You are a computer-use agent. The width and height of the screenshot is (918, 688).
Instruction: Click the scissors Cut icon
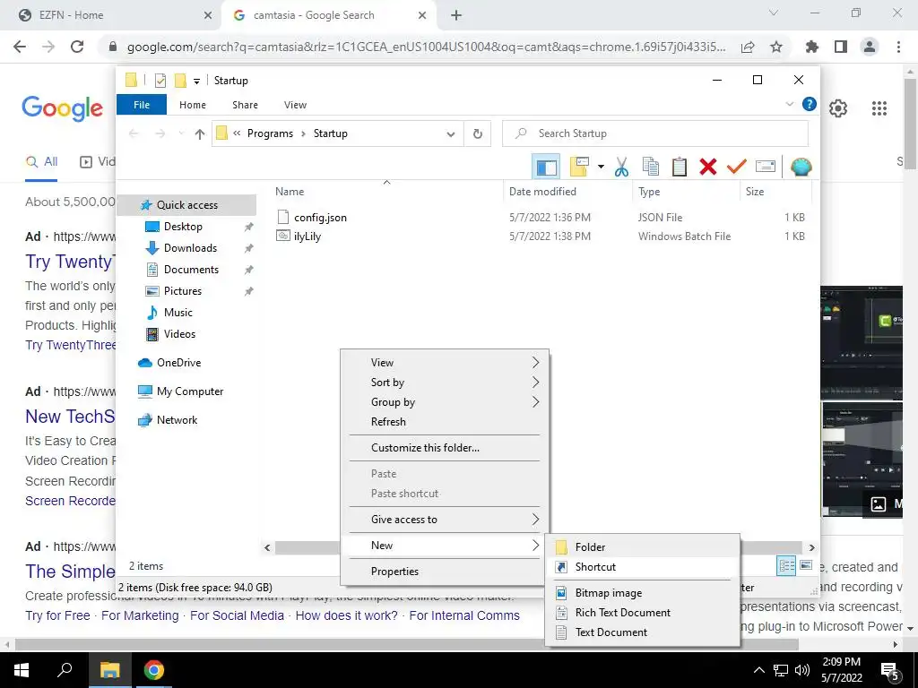[621, 167]
